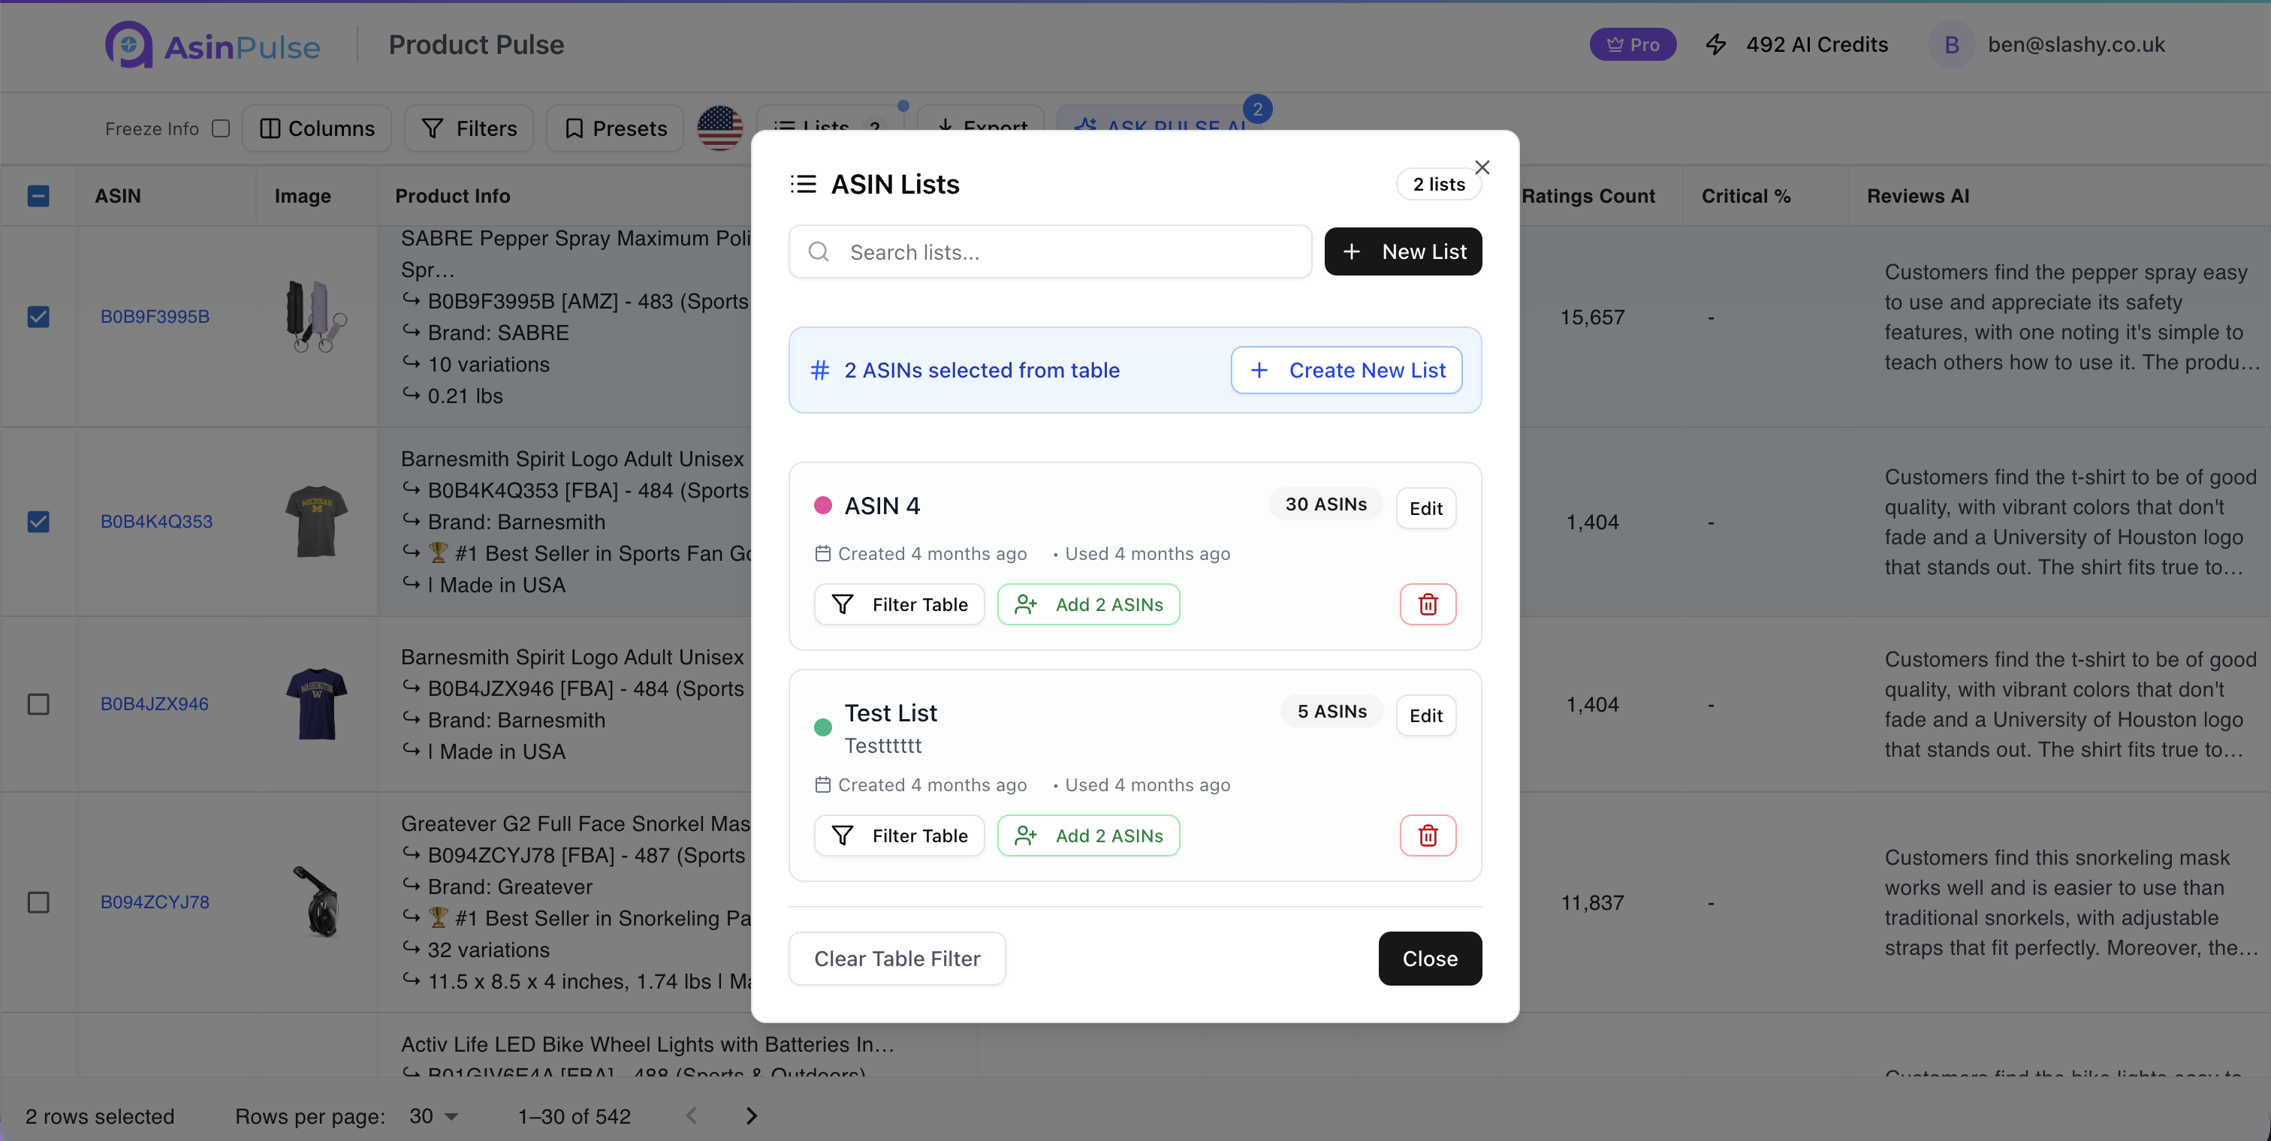Filter Table by ASIN 4 list
The width and height of the screenshot is (2271, 1141).
coord(899,604)
